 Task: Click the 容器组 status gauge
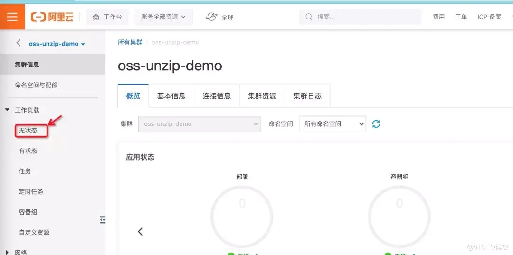[399, 217]
